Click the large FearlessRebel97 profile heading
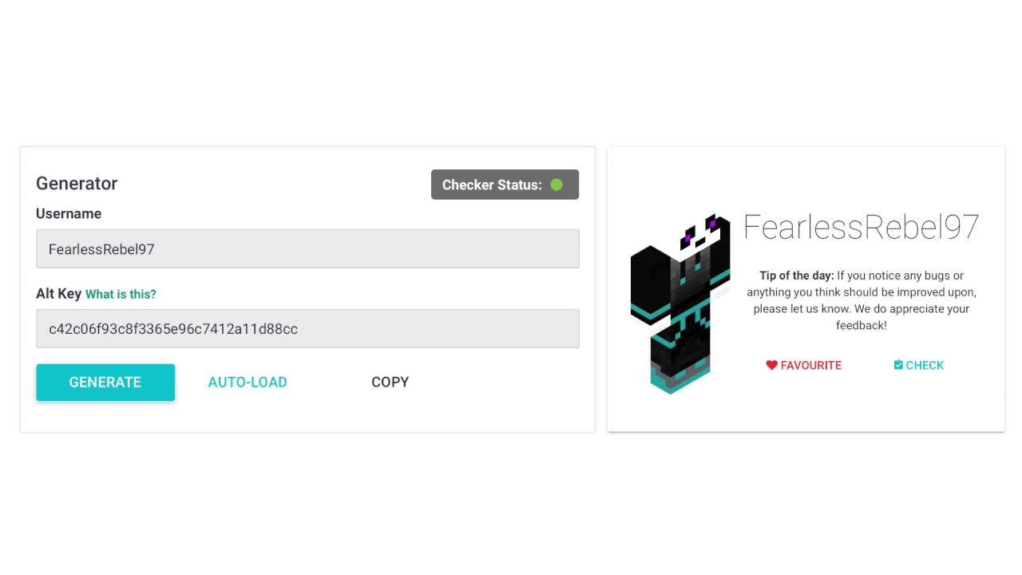The image size is (1022, 575). (861, 228)
